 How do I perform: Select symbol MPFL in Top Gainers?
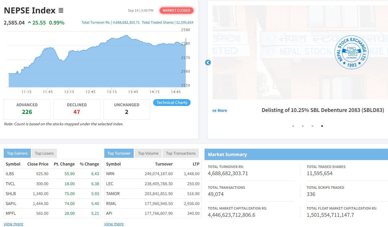pos(10,213)
